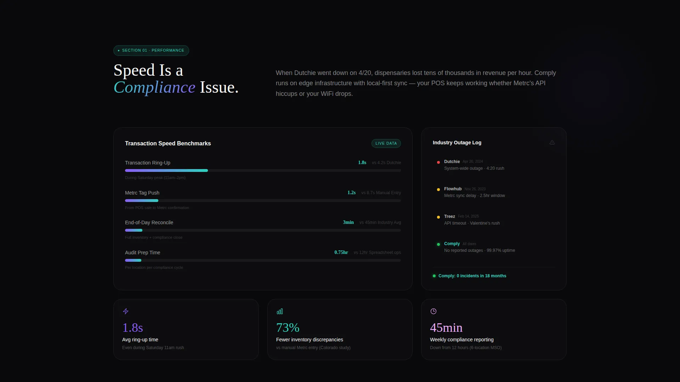Image resolution: width=680 pixels, height=382 pixels.
Task: Click the 'Feb 14, 2025' date next to Treez
Action: 468,216
